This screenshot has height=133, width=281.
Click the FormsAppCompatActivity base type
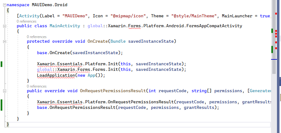[214, 26]
